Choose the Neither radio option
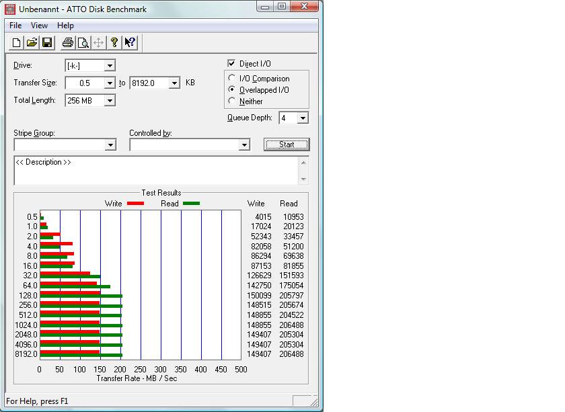 coord(231,101)
